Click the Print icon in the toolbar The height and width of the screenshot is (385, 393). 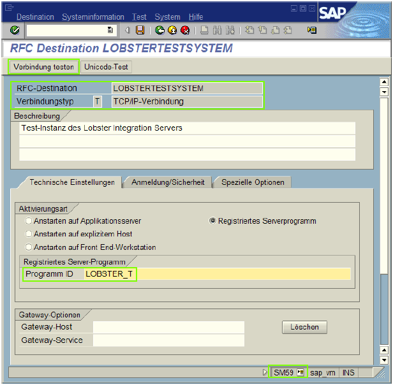[x=204, y=31]
